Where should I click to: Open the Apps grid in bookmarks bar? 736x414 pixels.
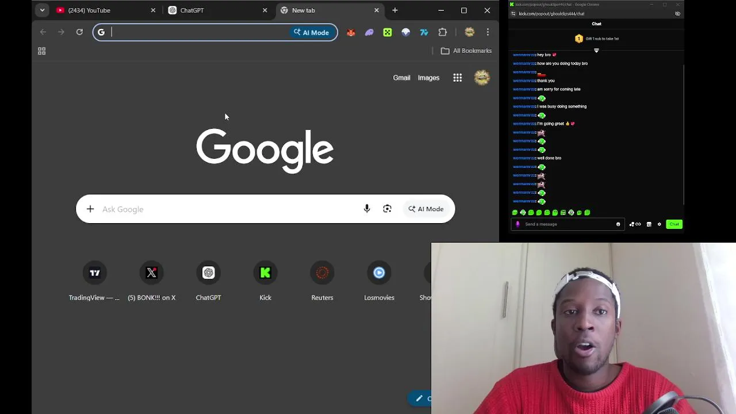pyautogui.click(x=41, y=51)
